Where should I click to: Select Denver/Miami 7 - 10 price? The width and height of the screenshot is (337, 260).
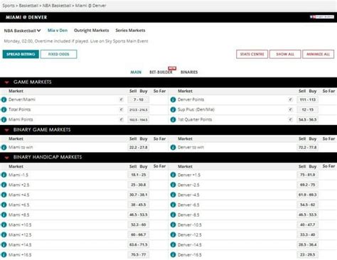coord(139,99)
